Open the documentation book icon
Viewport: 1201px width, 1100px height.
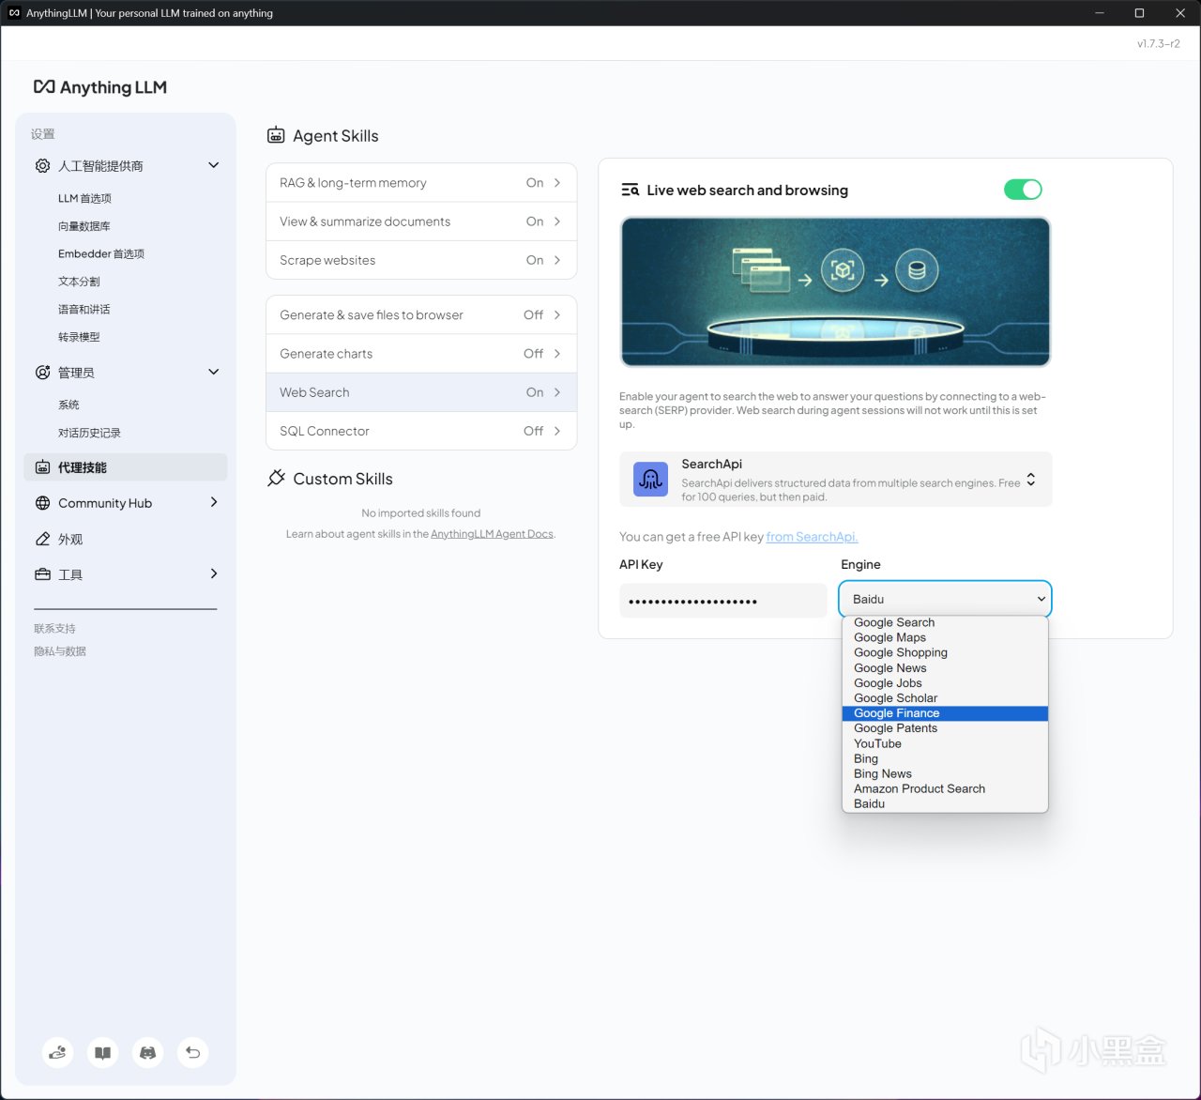click(103, 1052)
